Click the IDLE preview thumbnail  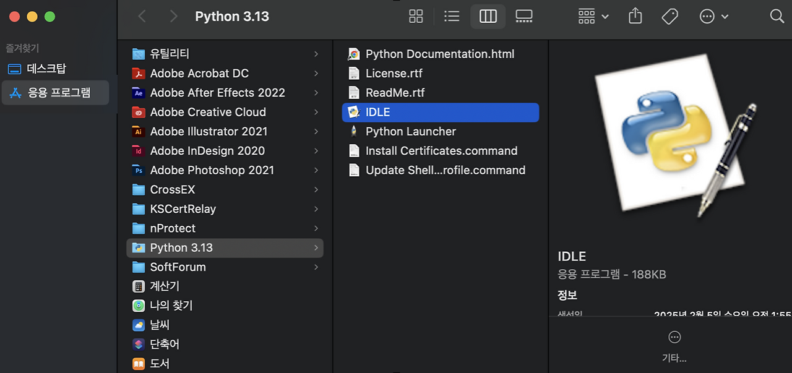pyautogui.click(x=672, y=136)
